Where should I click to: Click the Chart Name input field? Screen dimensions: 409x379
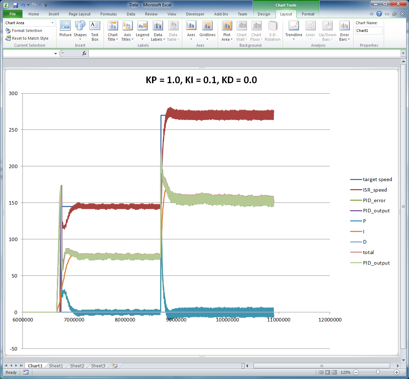pyautogui.click(x=369, y=31)
